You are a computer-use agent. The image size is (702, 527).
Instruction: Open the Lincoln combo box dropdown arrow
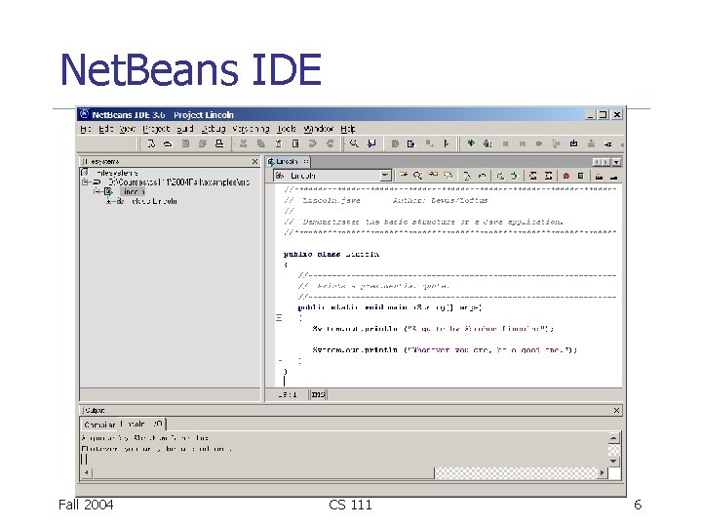(385, 176)
